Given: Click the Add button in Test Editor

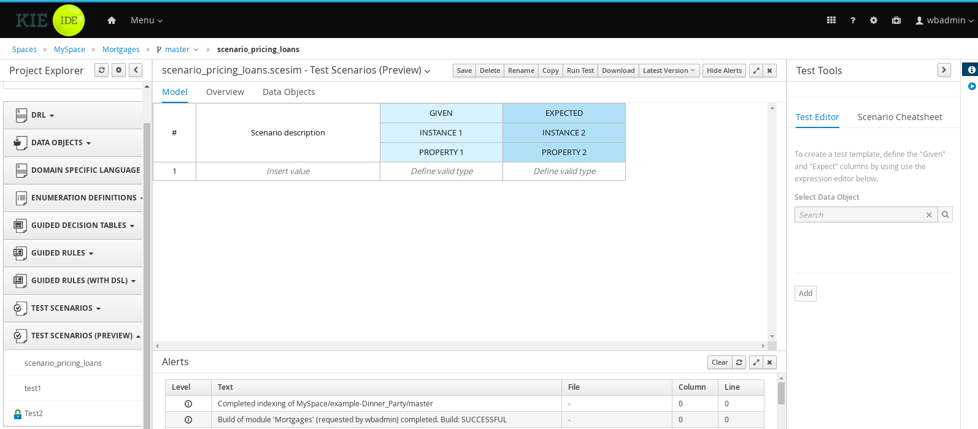Looking at the screenshot, I should coord(806,294).
